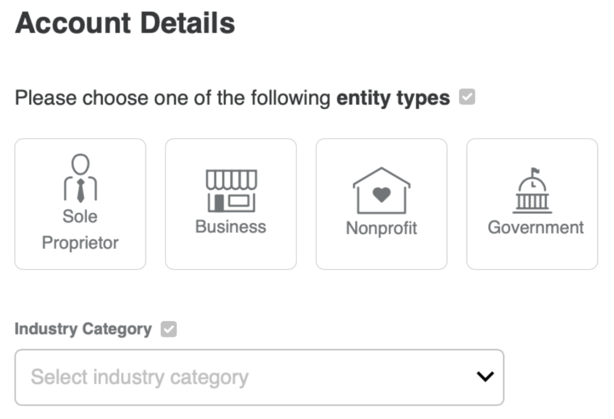Click the striped awning of the Business icon
Screen dimensions: 614x419
coord(231,180)
